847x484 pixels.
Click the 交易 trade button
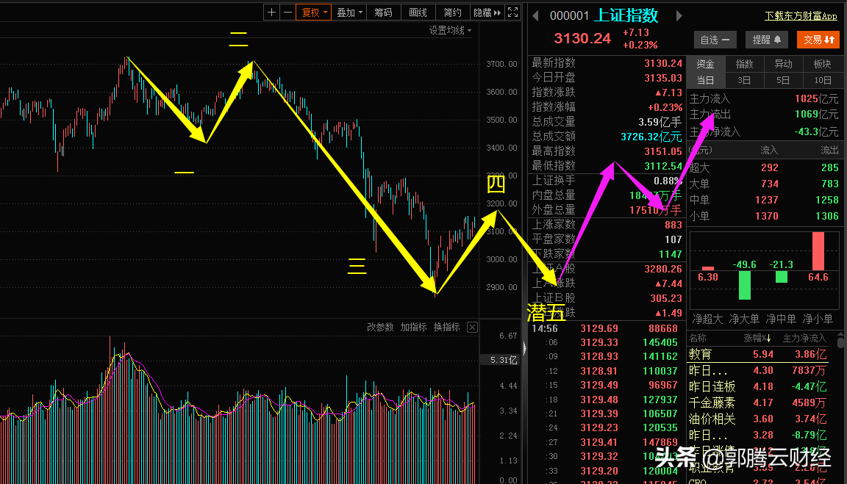[x=818, y=40]
